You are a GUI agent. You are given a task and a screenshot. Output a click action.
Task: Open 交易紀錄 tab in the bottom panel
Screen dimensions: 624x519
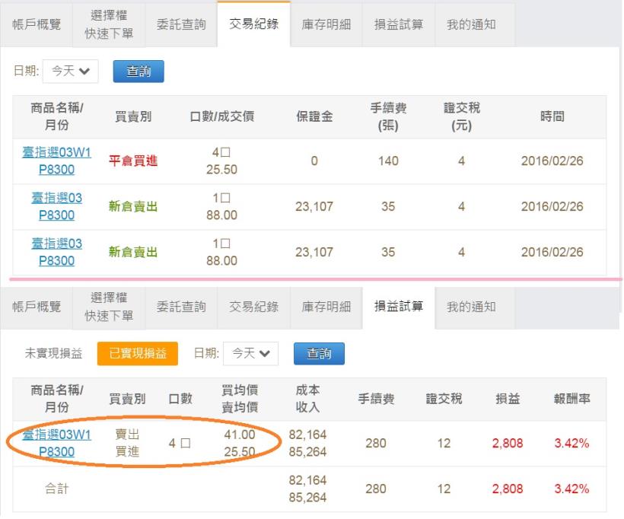(254, 307)
